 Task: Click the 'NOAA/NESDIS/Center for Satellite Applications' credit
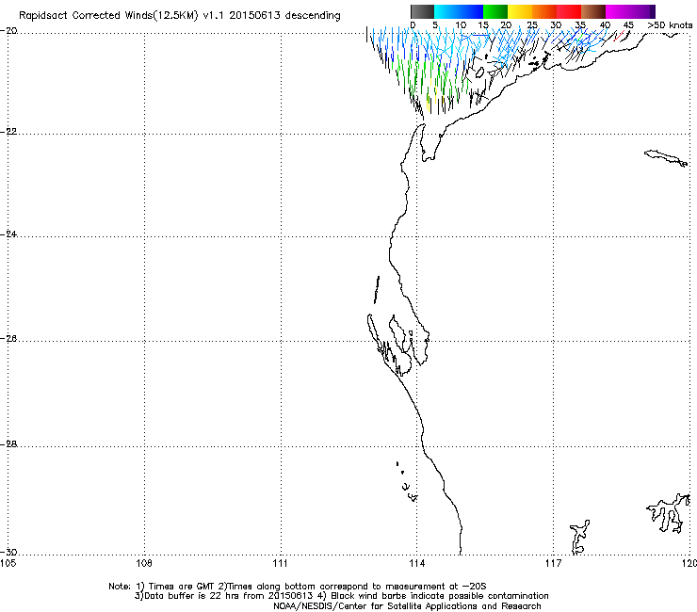[x=377, y=606]
